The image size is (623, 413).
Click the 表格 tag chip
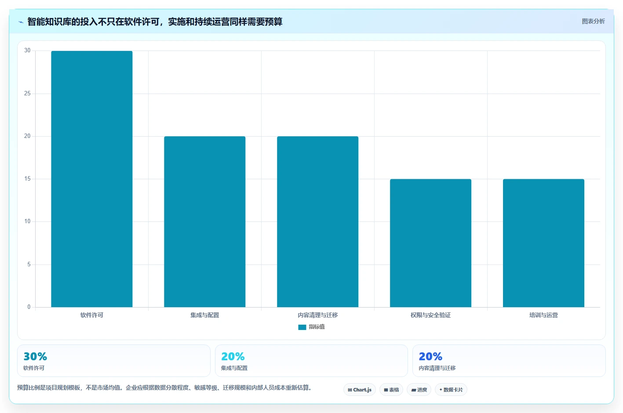pyautogui.click(x=391, y=390)
